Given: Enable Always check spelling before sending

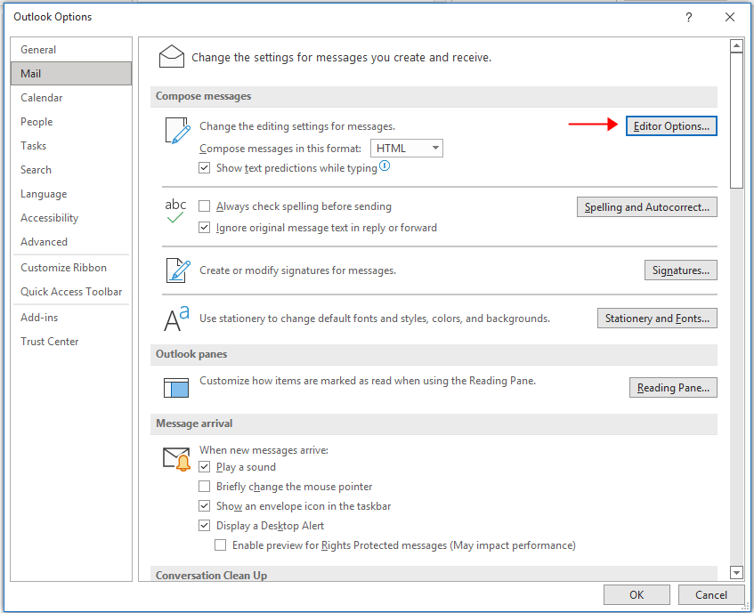Looking at the screenshot, I should pos(205,206).
